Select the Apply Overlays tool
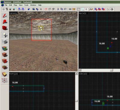 click(4, 67)
